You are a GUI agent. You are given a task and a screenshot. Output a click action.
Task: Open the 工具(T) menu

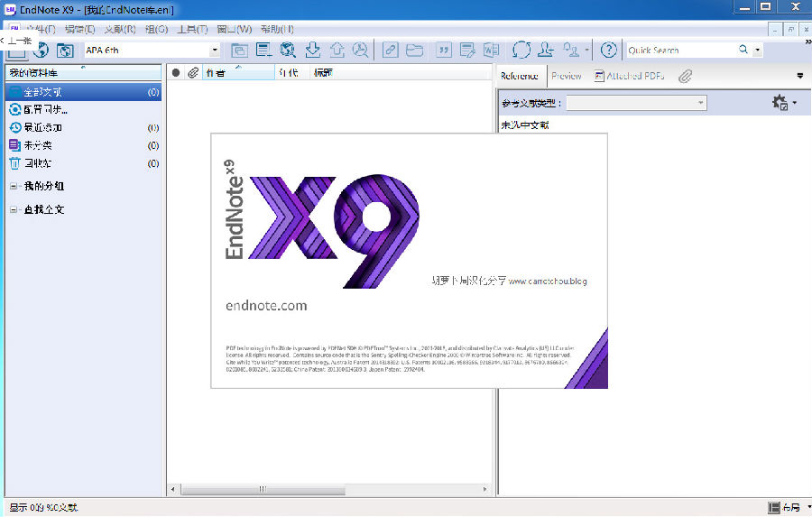[x=192, y=30]
